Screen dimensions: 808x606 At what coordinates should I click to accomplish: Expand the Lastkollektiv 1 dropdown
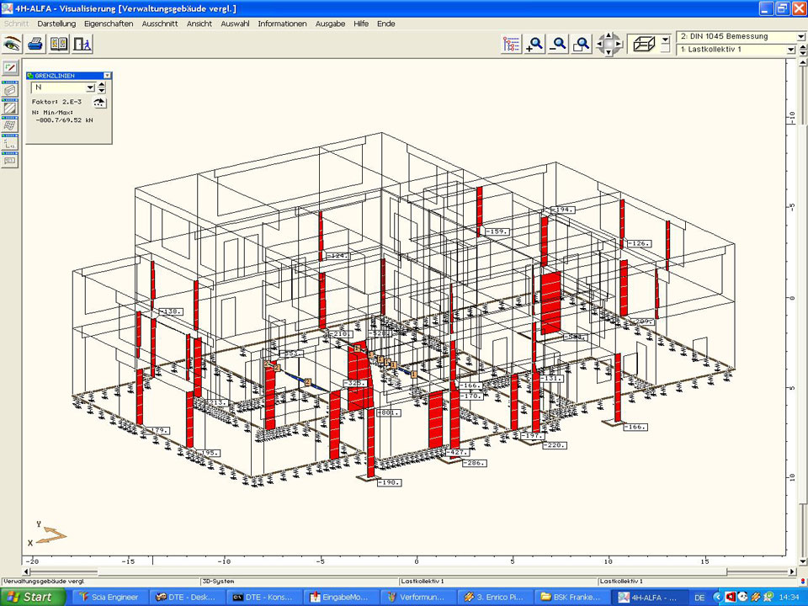(x=790, y=50)
